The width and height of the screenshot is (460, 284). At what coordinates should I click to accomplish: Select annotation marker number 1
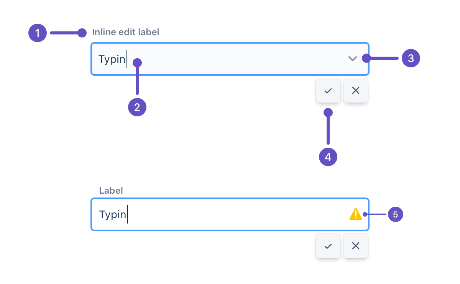point(38,33)
